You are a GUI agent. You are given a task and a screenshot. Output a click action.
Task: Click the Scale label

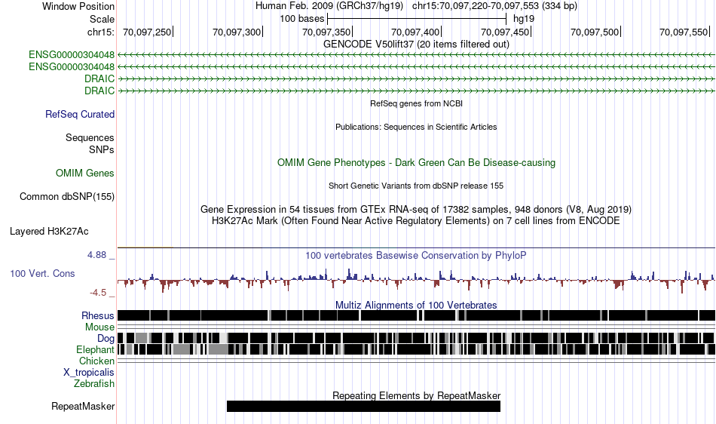(x=102, y=19)
